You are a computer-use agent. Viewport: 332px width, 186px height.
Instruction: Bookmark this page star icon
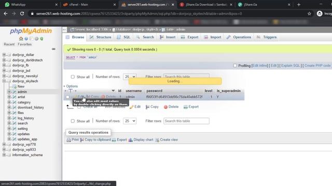pyautogui.click(x=309, y=14)
